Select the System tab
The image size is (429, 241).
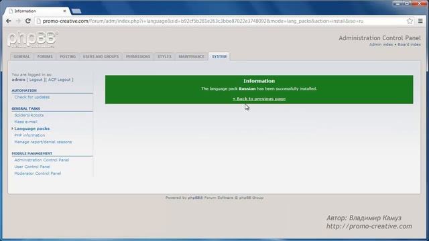219,56
